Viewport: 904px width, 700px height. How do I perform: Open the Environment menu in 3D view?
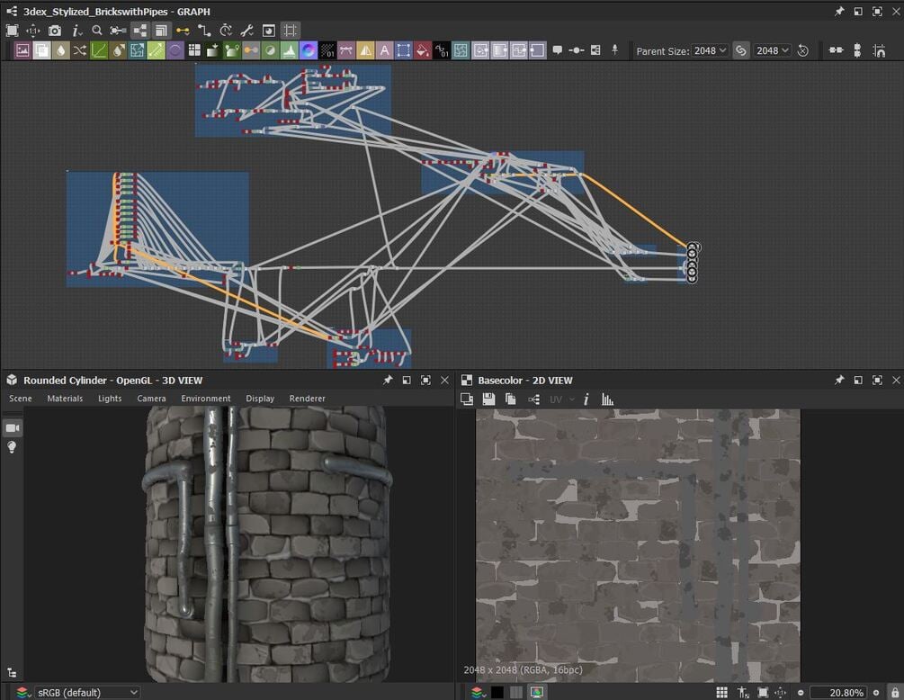tap(205, 399)
